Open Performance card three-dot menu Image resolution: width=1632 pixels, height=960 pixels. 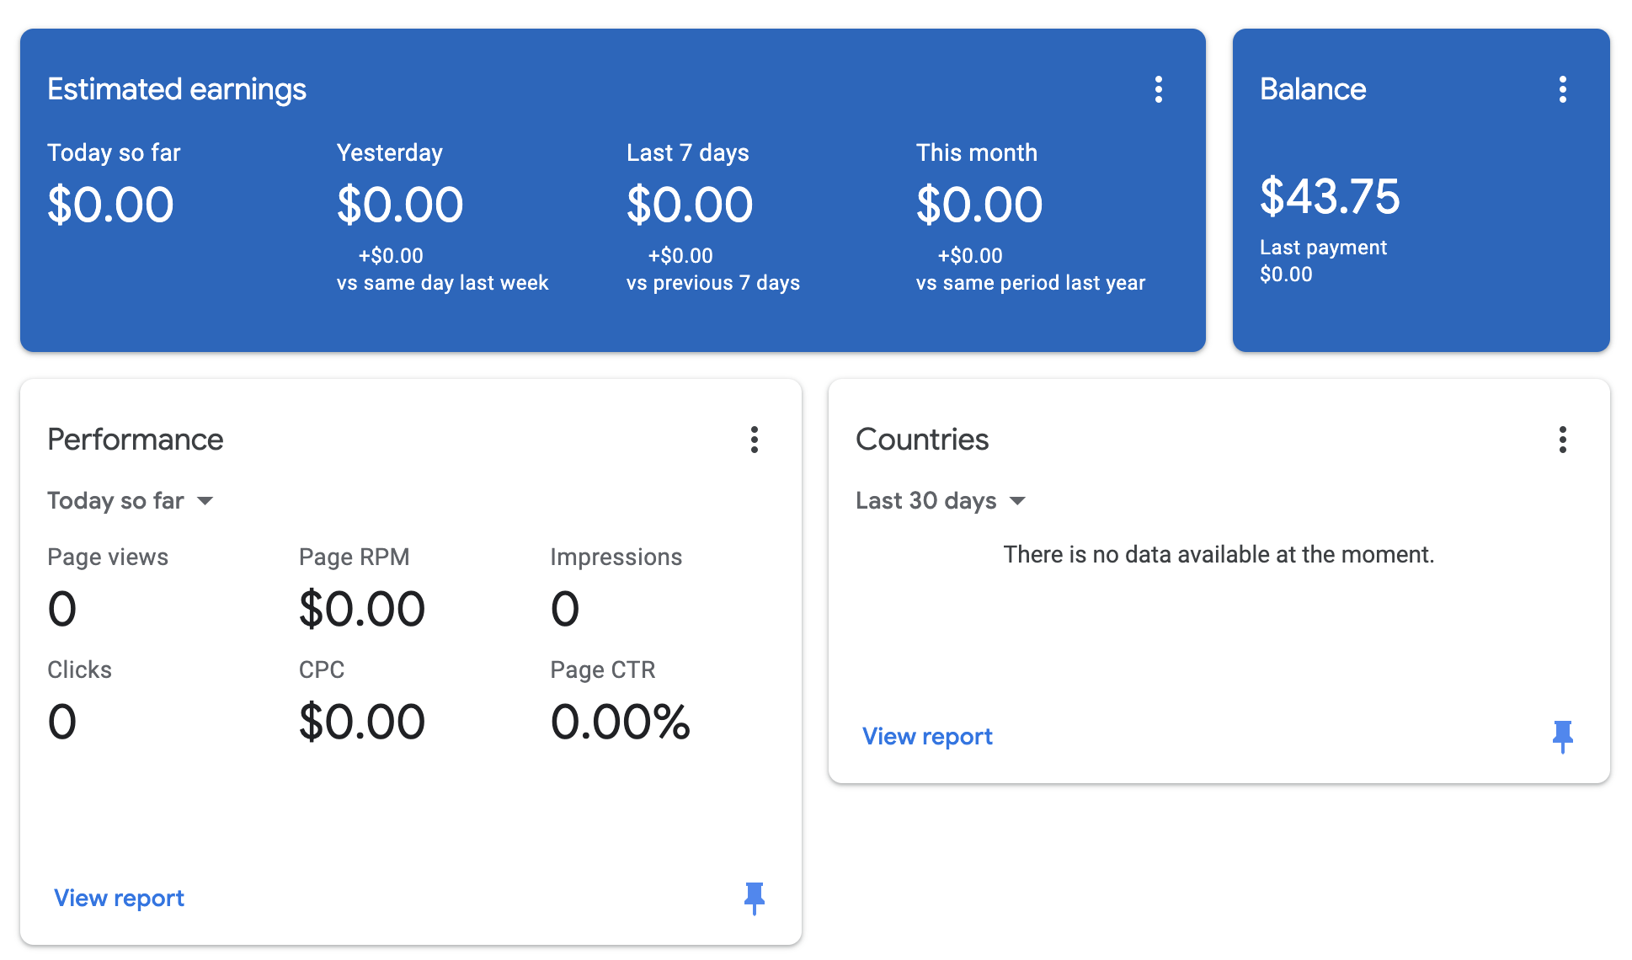754,440
